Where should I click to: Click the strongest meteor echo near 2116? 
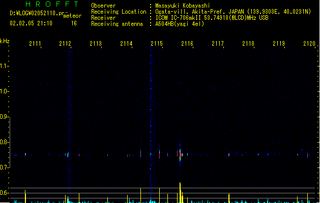coord(180,154)
